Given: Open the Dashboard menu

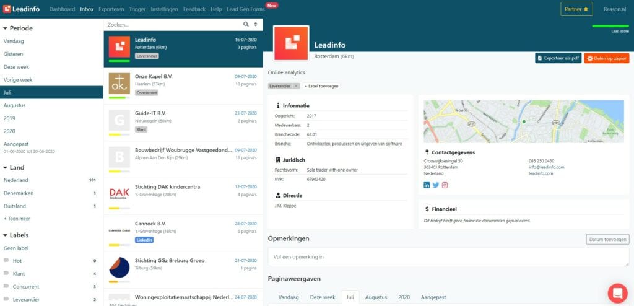Looking at the screenshot, I should tap(63, 9).
